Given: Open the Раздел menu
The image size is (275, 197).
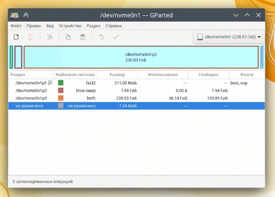Looking at the screenshot, I should point(93,26).
